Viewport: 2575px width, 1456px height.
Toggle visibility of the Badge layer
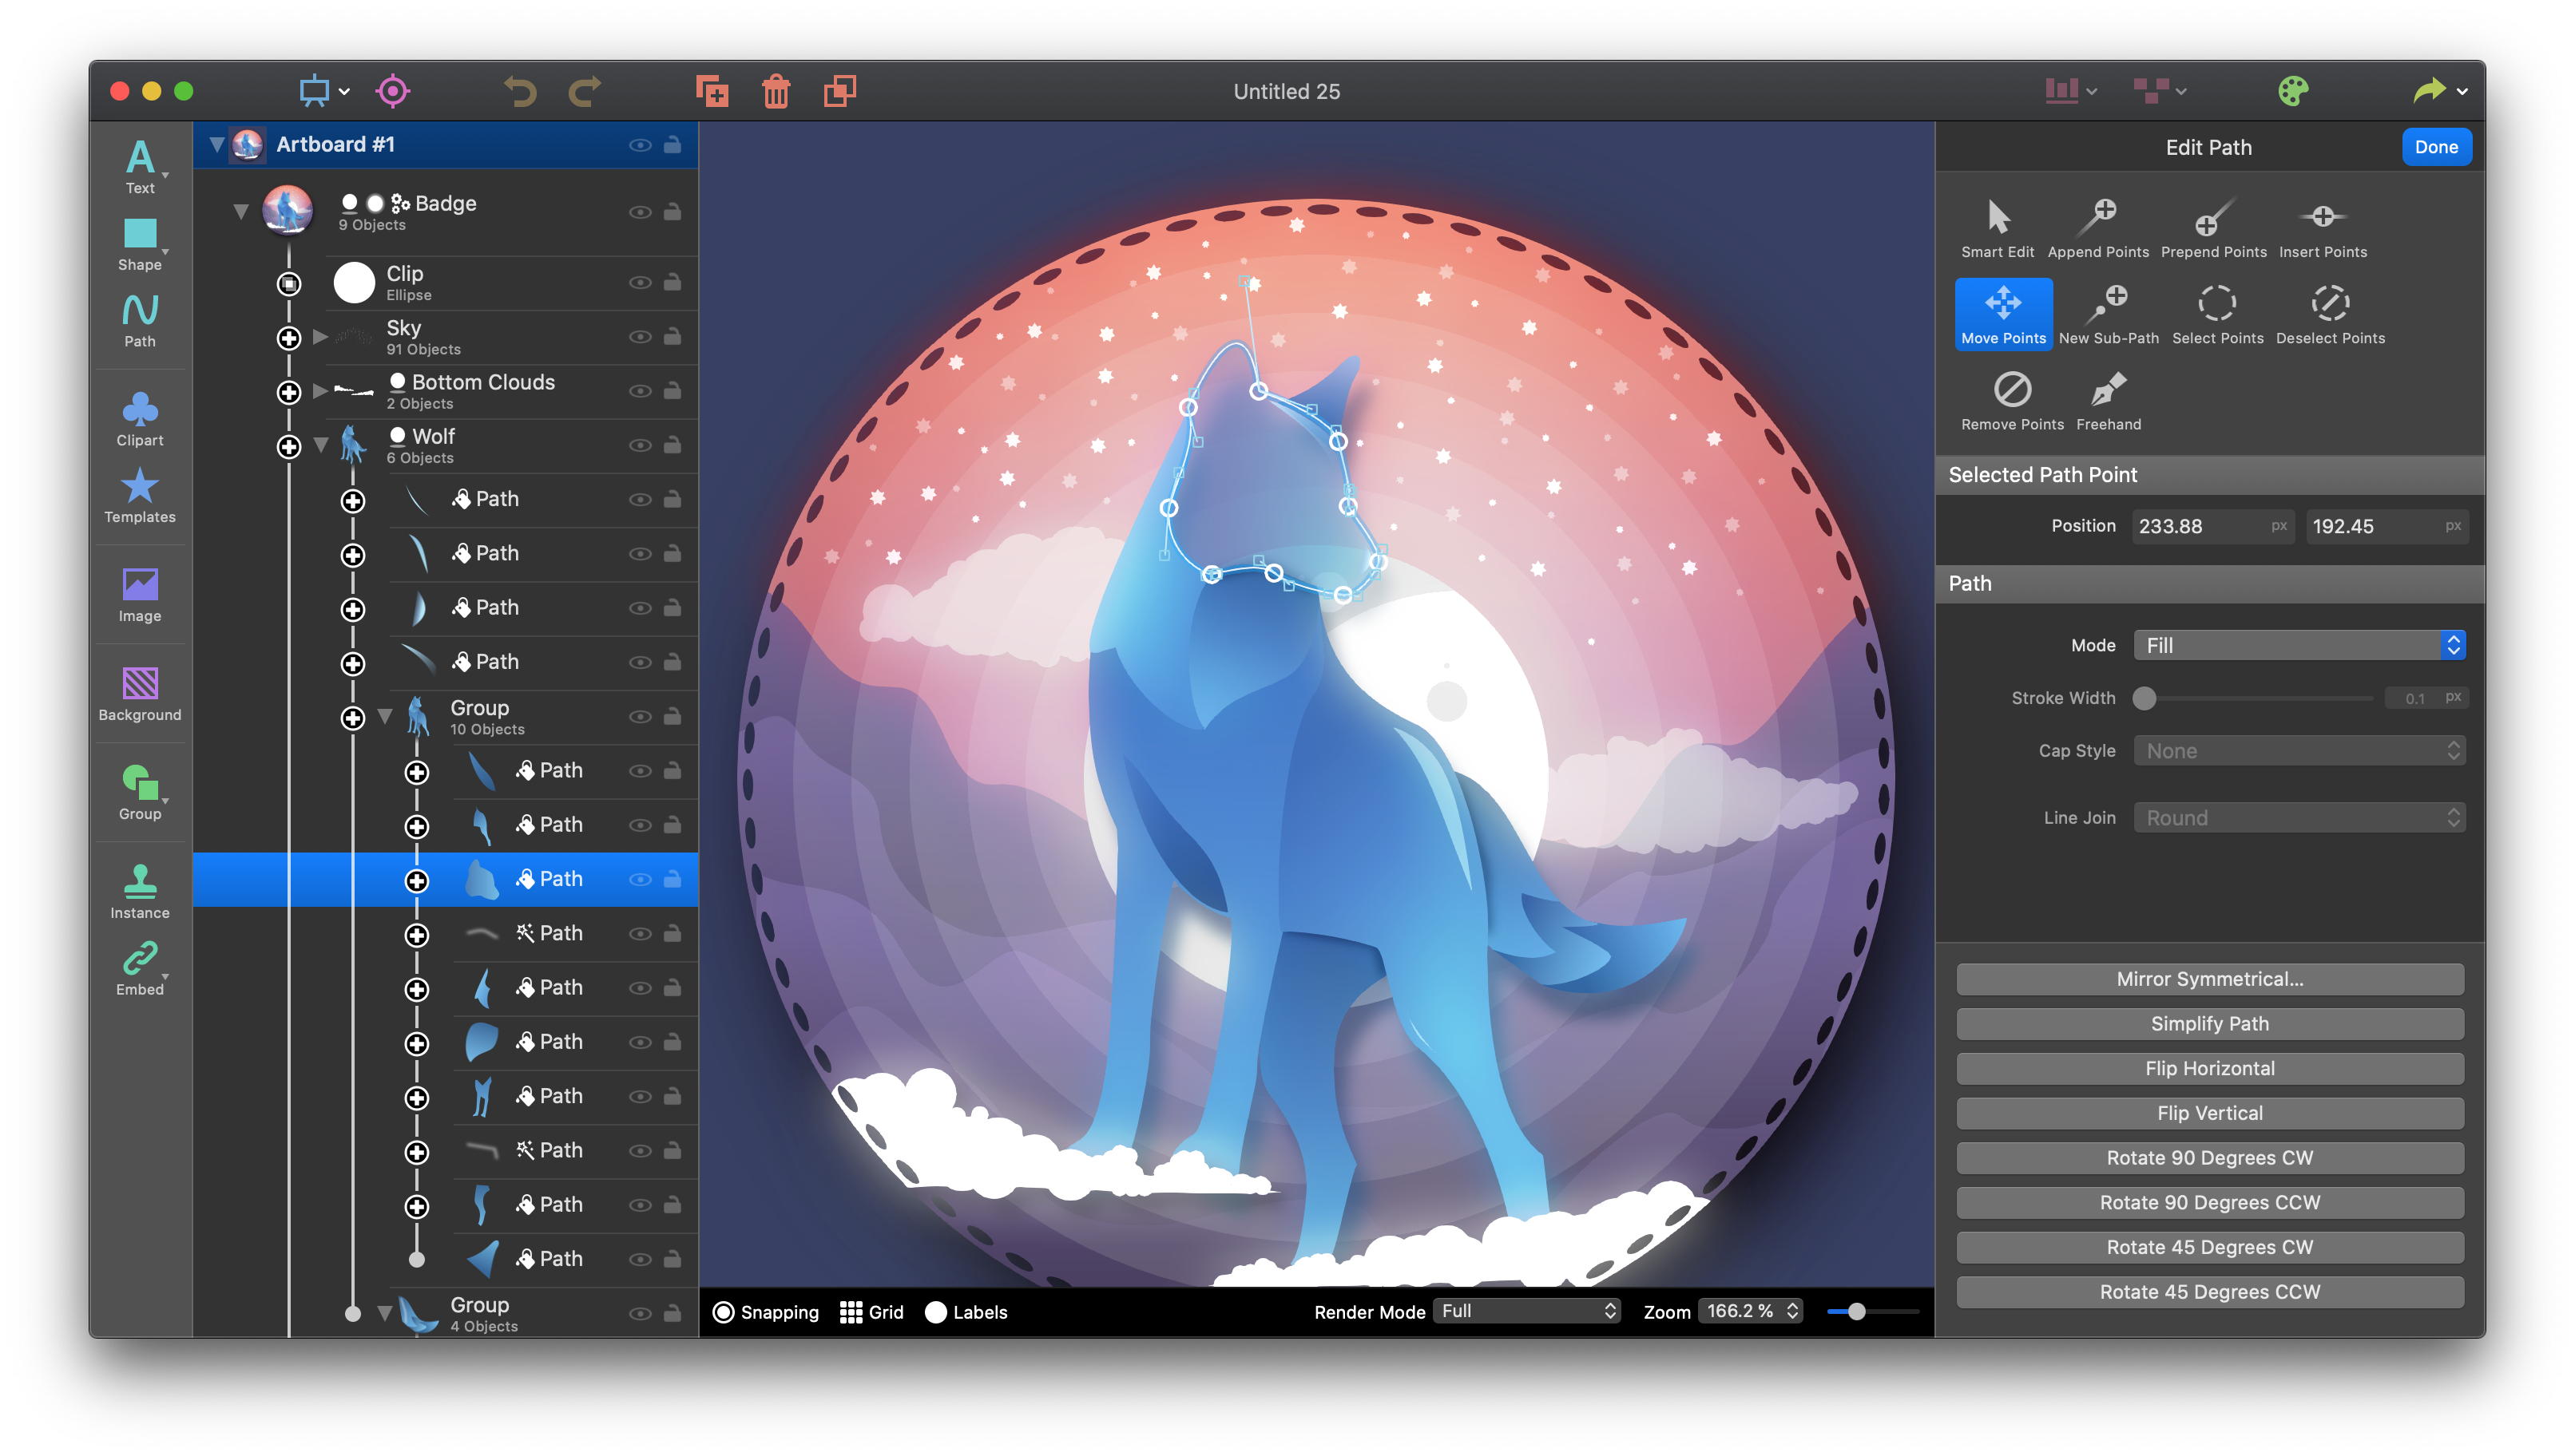point(639,212)
